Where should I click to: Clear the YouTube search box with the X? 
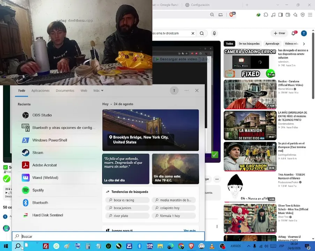coord(193,33)
